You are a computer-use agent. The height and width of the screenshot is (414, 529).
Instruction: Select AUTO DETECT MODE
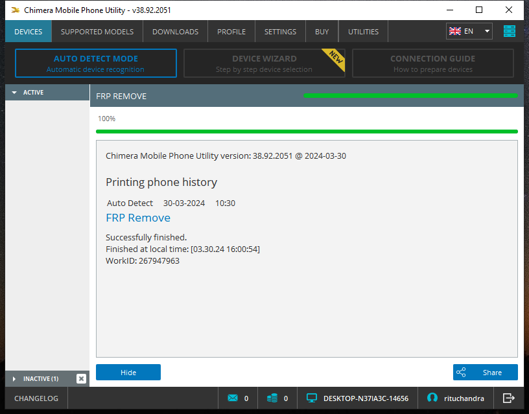point(96,63)
